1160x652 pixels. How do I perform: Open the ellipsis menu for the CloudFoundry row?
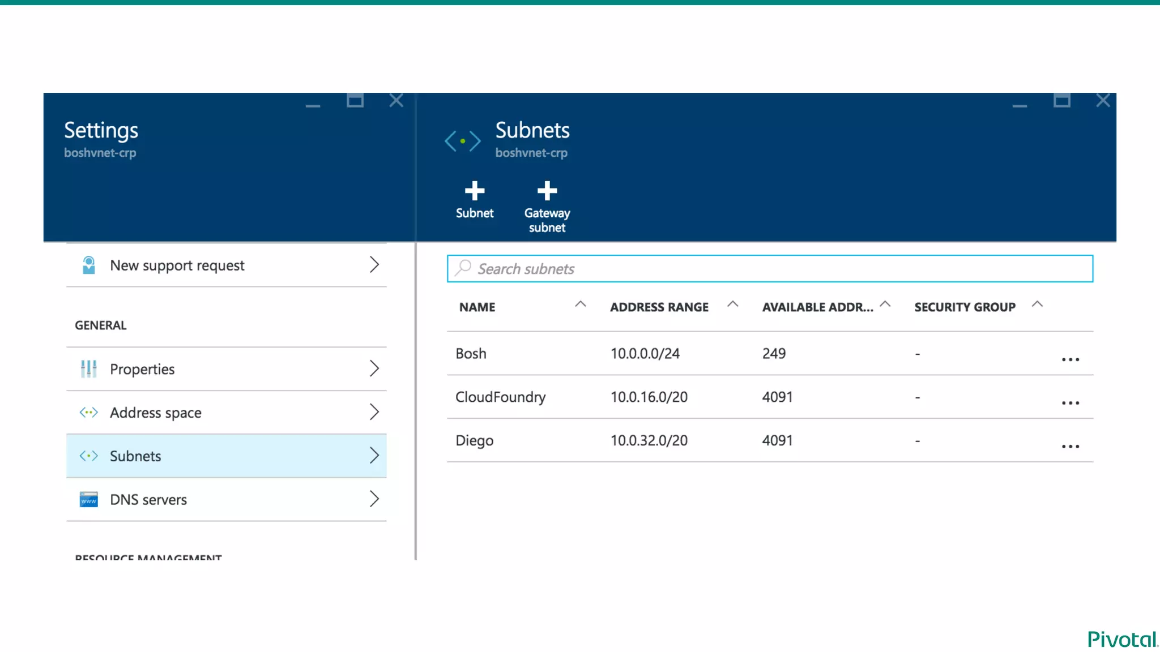click(1070, 403)
